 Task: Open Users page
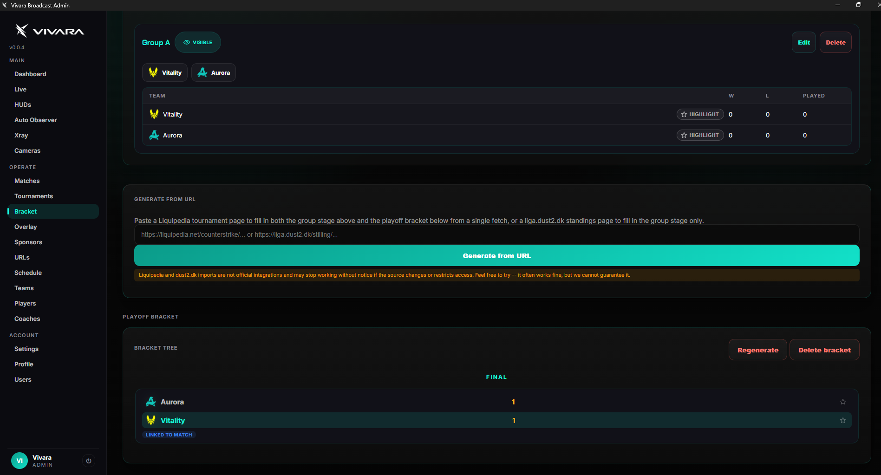click(x=53, y=379)
